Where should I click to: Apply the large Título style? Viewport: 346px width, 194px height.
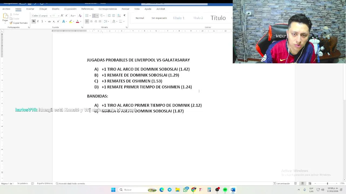(218, 18)
